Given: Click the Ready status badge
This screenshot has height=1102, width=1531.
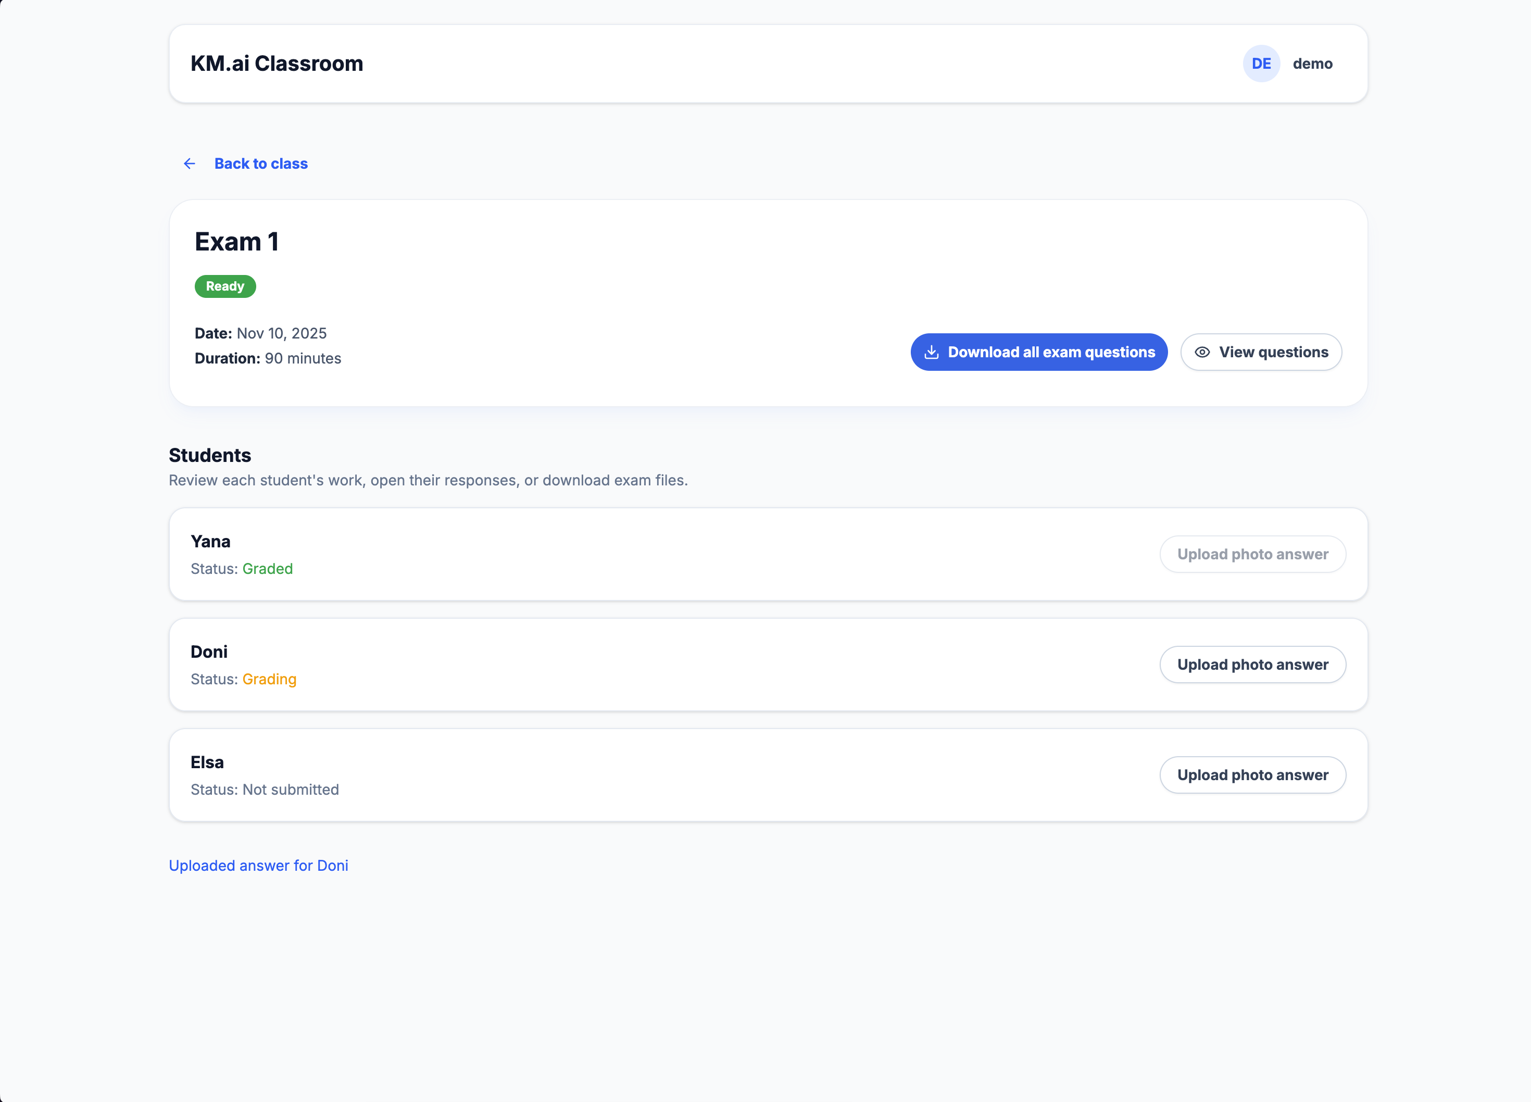Looking at the screenshot, I should [225, 286].
